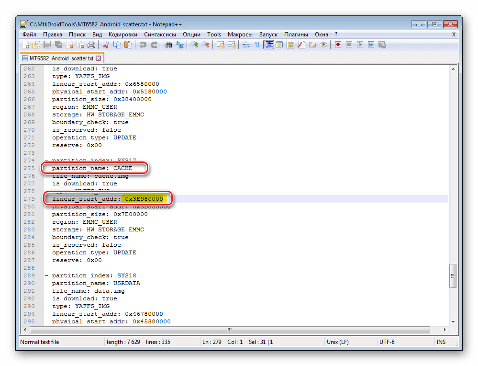
Task: Click the Save All toolbar icon
Action: (x=58, y=45)
